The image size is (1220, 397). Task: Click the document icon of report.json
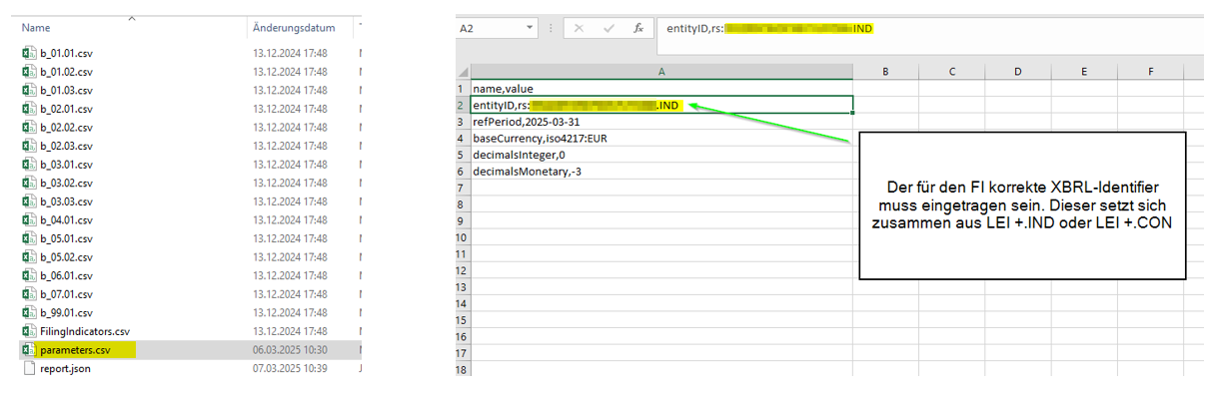click(x=29, y=368)
